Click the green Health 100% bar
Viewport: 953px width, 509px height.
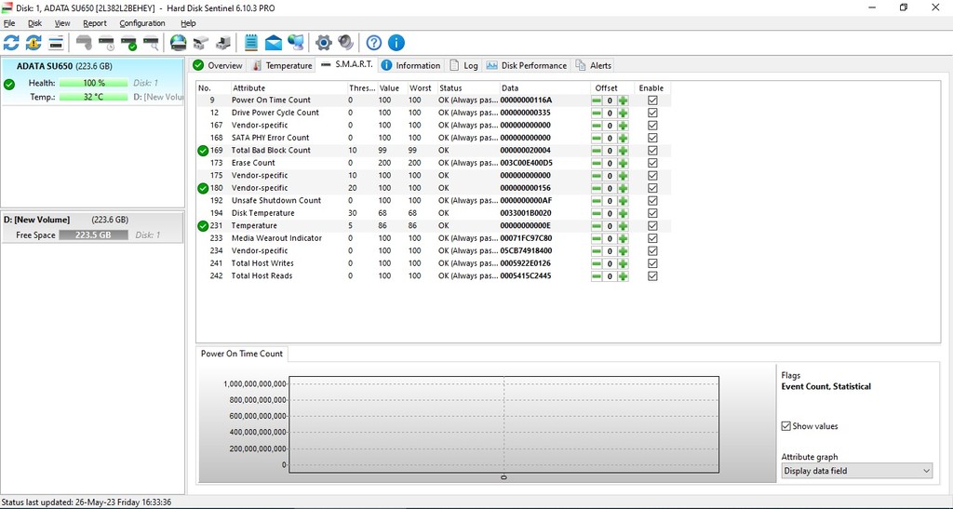(93, 83)
